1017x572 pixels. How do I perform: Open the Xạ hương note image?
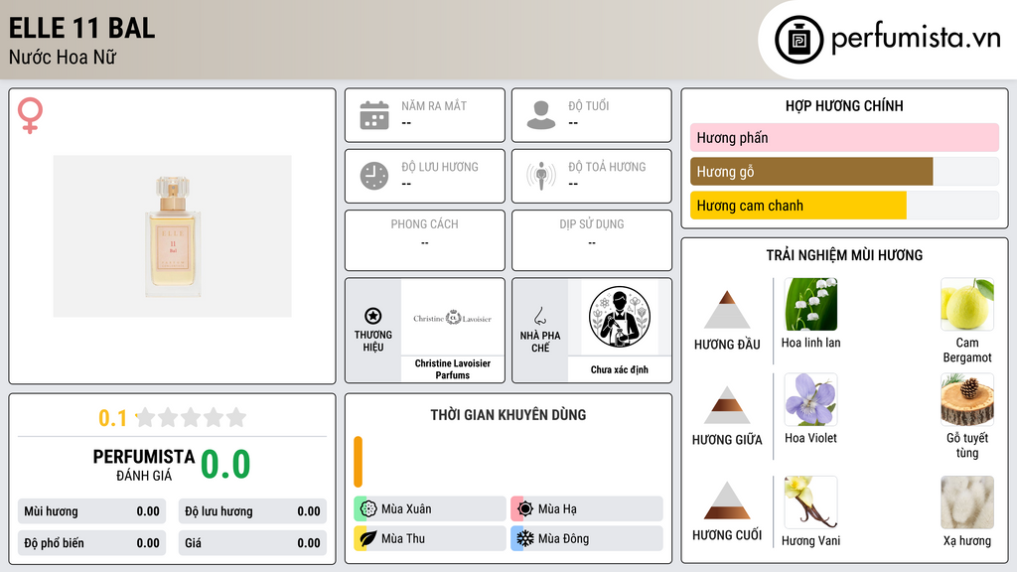point(967,501)
